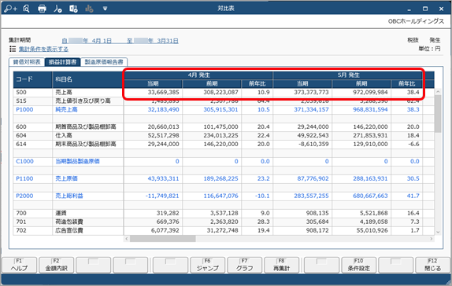Click the 4月 発生 column group header
The height and width of the screenshot is (286, 452).
(198, 75)
